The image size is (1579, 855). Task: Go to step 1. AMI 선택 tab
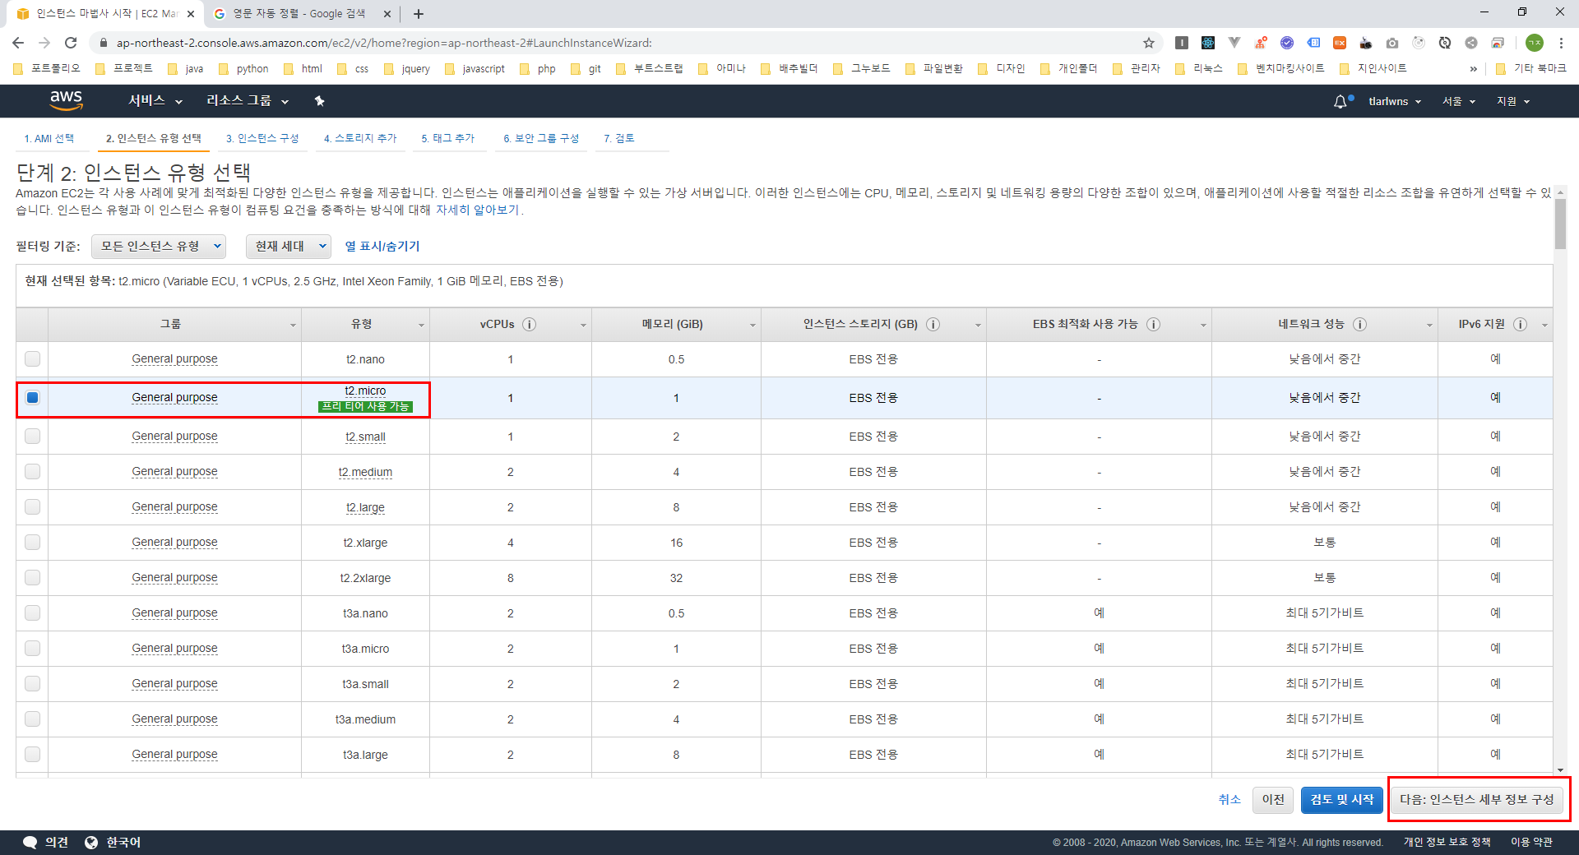pos(49,138)
